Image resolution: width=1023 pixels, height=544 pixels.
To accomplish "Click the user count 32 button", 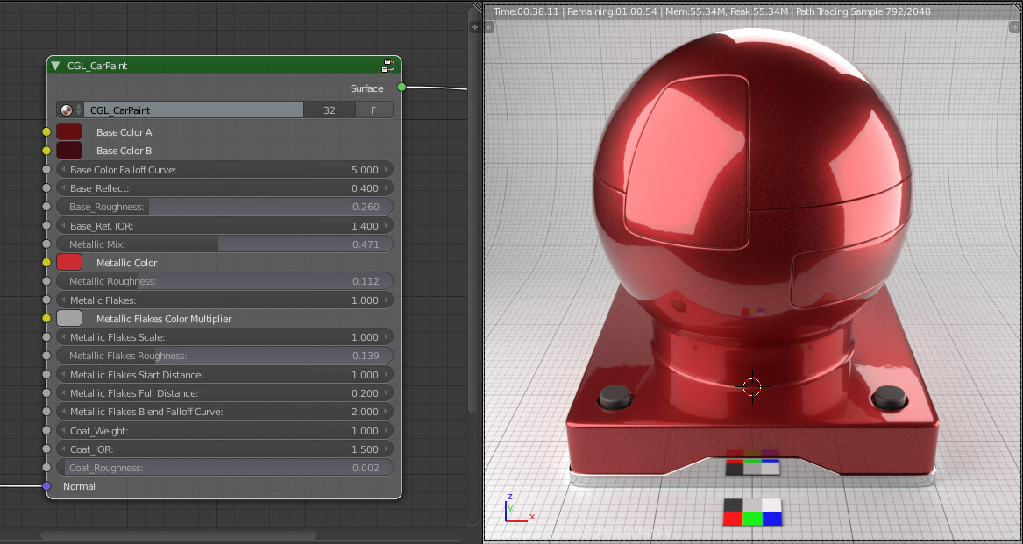I will click(x=330, y=110).
